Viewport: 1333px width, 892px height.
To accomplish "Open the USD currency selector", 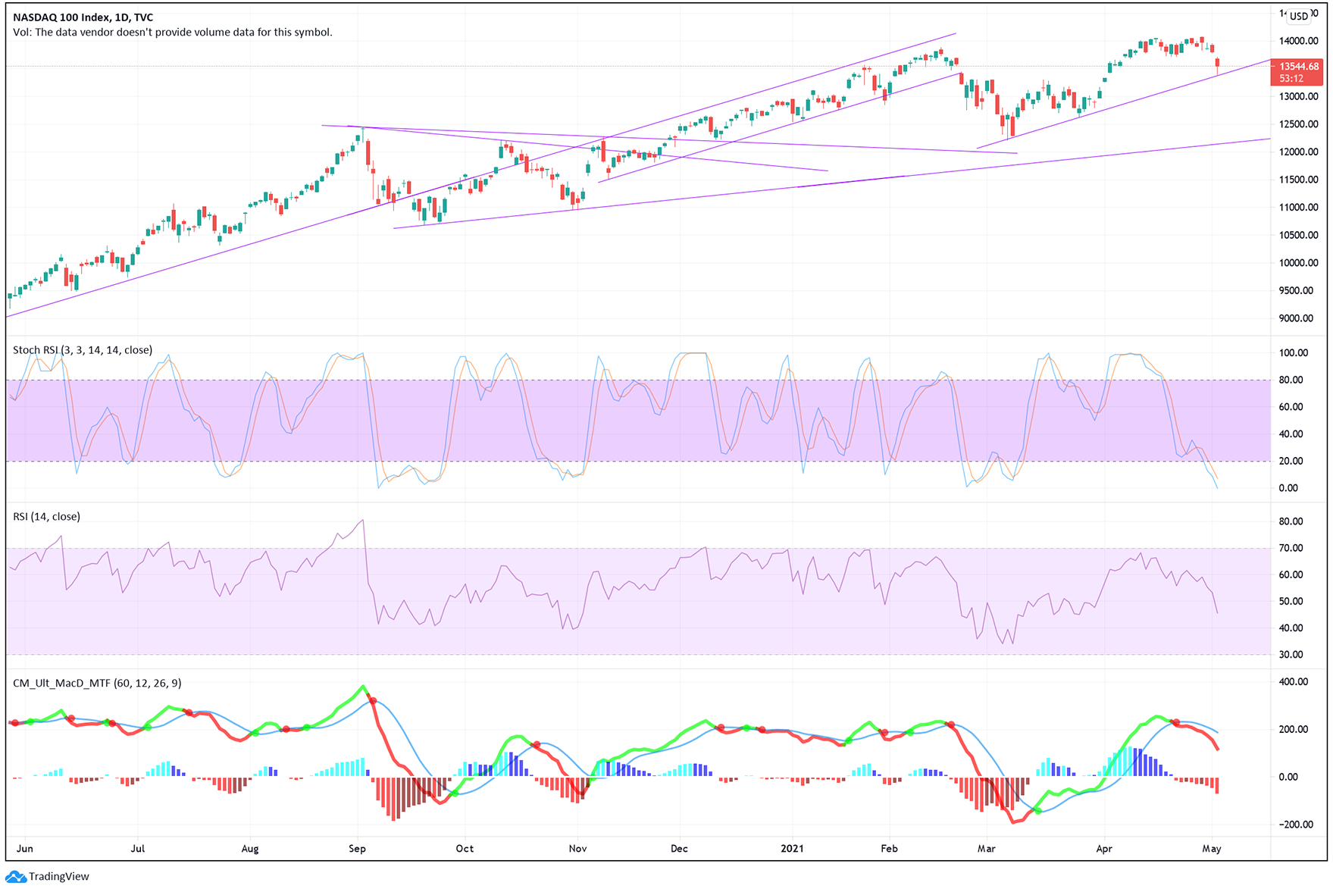I will pyautogui.click(x=1299, y=16).
